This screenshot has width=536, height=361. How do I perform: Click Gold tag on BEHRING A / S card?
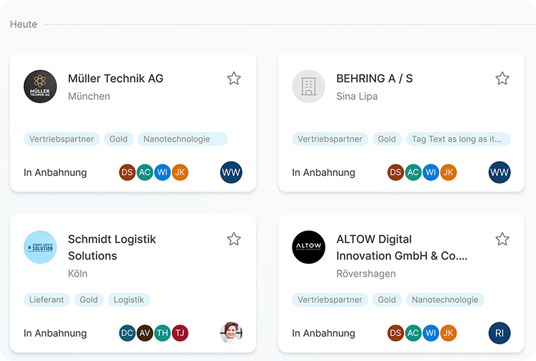coord(387,139)
